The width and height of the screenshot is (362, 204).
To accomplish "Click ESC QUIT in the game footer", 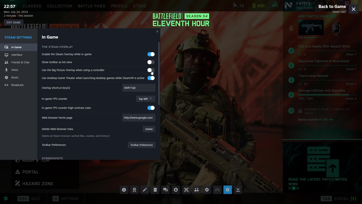I will tap(29, 199).
